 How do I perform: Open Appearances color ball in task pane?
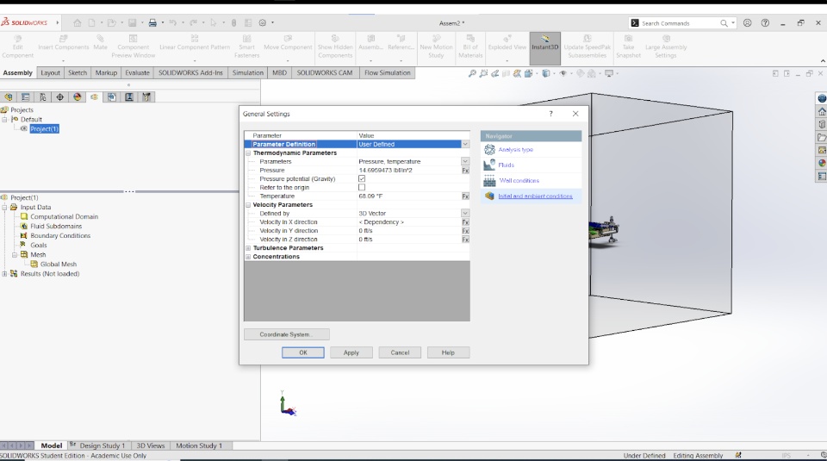point(822,163)
